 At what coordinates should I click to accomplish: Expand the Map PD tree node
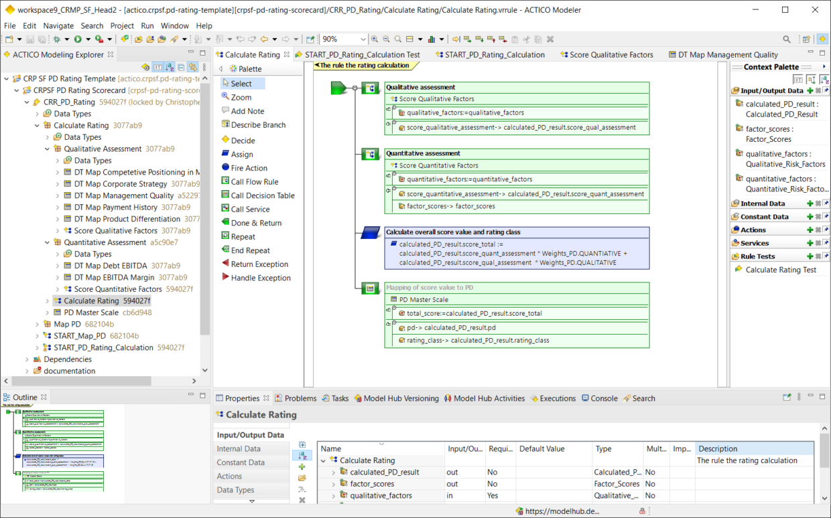38,324
